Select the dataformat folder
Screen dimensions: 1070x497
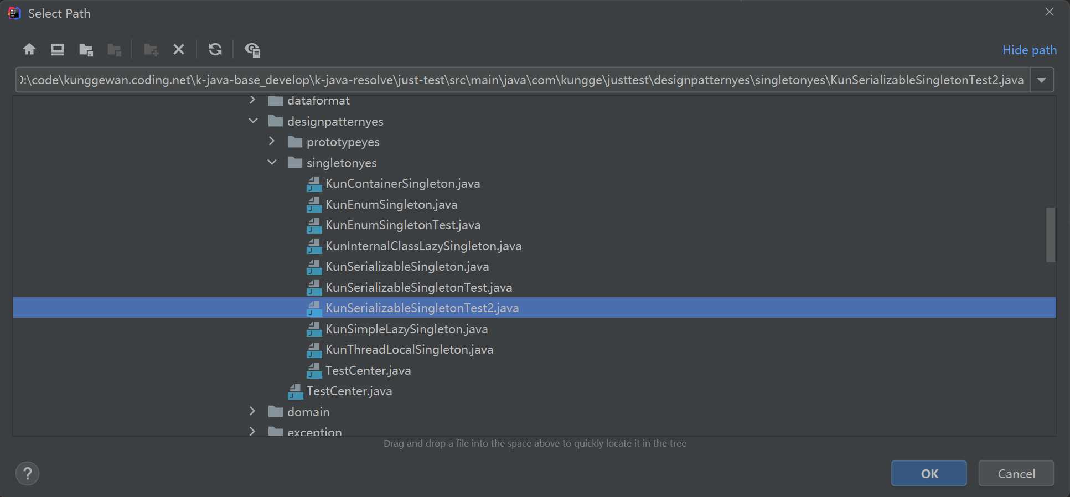318,101
